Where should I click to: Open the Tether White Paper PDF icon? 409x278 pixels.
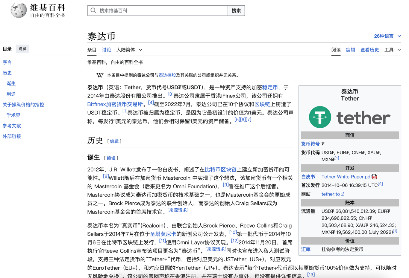point(375,177)
